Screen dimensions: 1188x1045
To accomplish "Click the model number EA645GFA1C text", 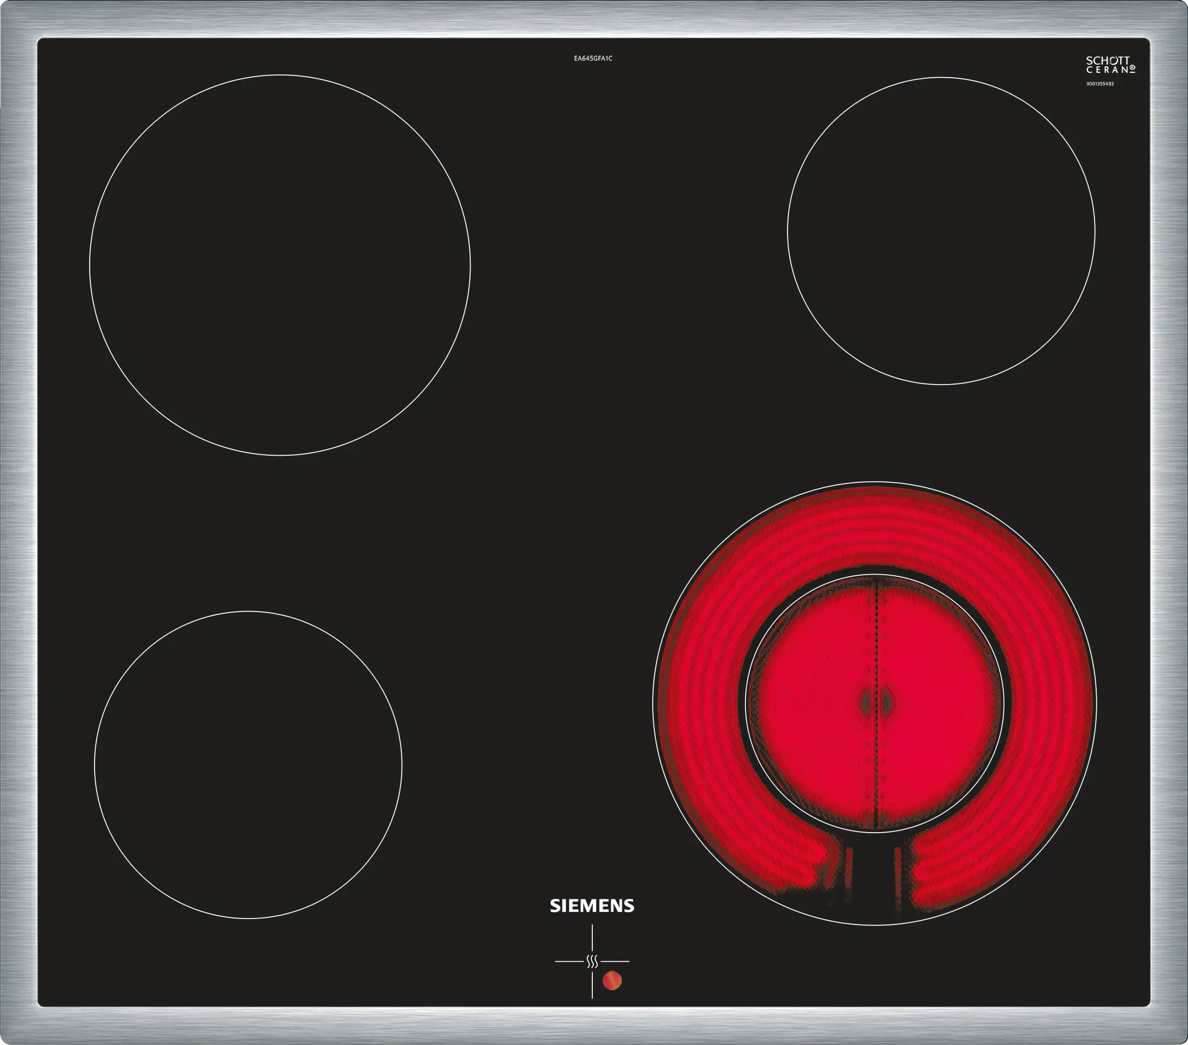I will pyautogui.click(x=593, y=59).
